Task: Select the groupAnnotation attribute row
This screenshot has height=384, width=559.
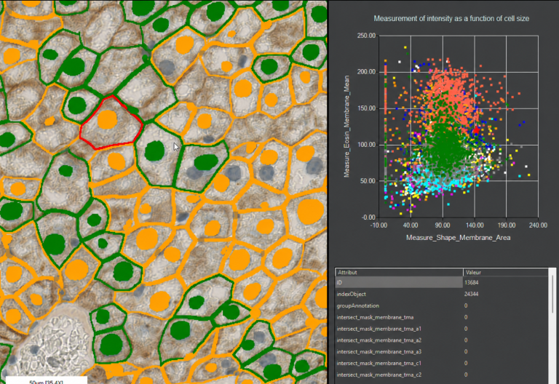Action: (x=443, y=305)
